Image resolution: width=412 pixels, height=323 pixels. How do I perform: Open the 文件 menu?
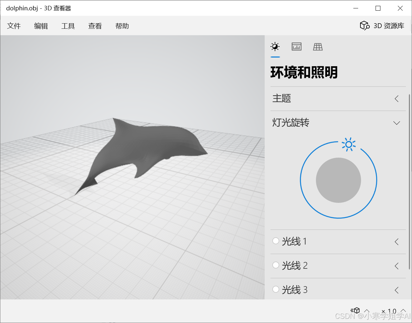click(x=14, y=26)
